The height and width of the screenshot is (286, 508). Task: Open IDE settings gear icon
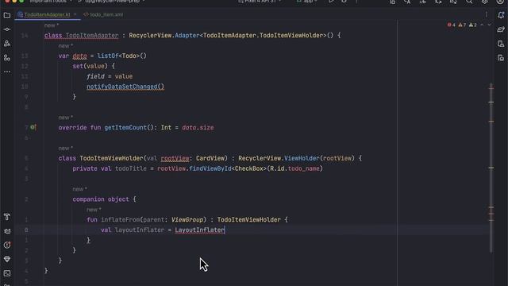coord(485,2)
